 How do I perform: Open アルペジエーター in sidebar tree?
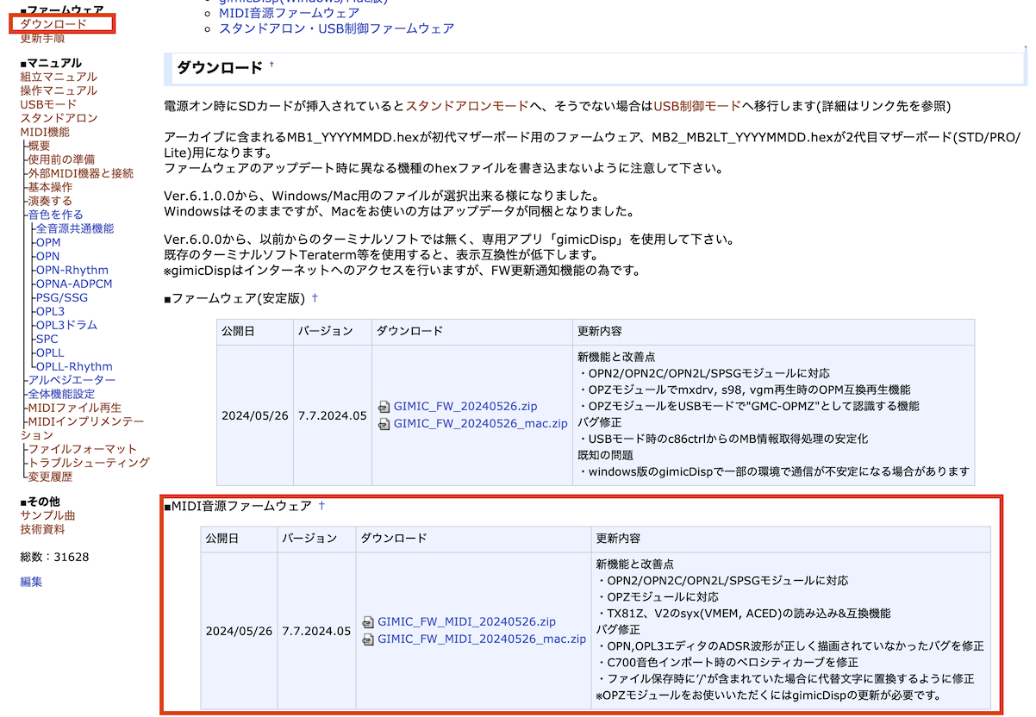pyautogui.click(x=72, y=380)
